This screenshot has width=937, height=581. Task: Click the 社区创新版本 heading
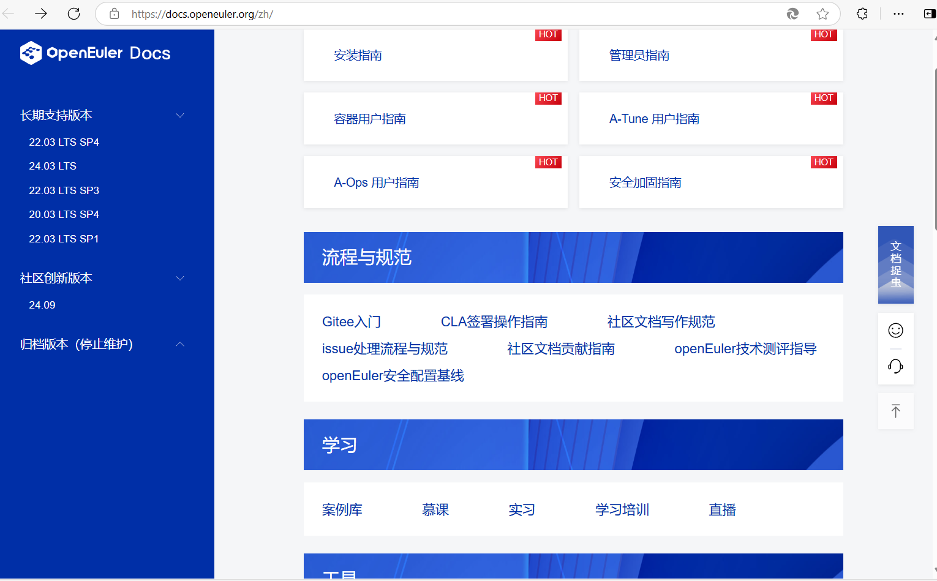tap(56, 278)
